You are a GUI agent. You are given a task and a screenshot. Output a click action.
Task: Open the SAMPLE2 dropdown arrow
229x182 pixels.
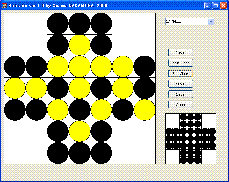pos(211,22)
